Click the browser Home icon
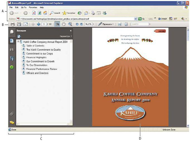 (45, 13)
